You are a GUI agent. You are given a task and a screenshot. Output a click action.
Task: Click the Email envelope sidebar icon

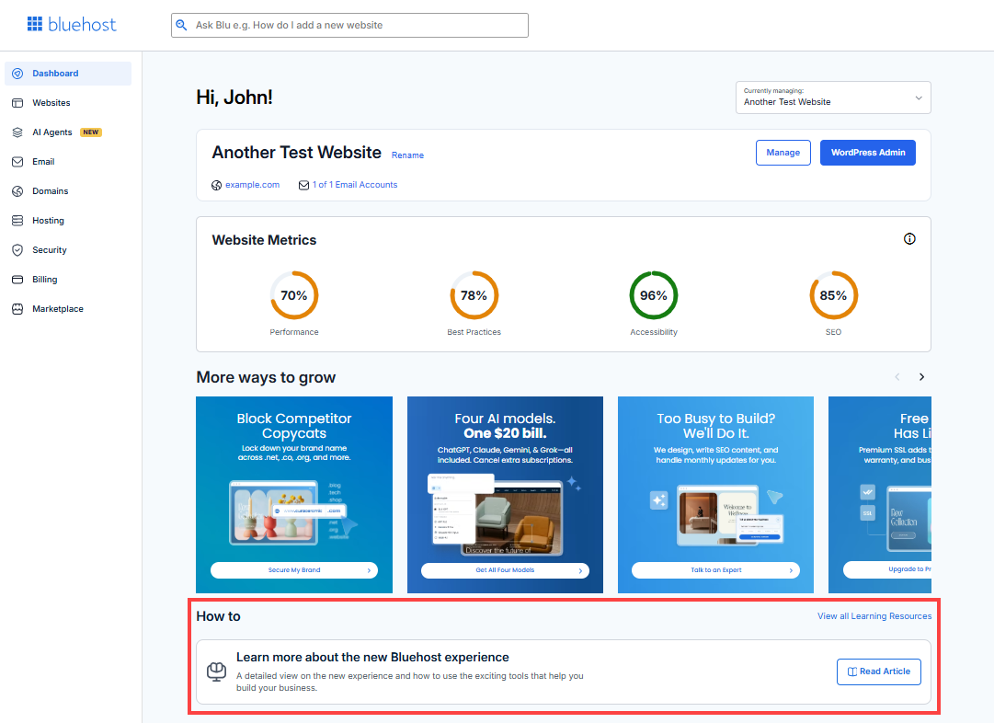pyautogui.click(x=17, y=162)
